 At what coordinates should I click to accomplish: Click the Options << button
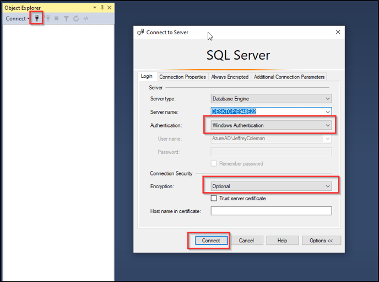(x=321, y=241)
